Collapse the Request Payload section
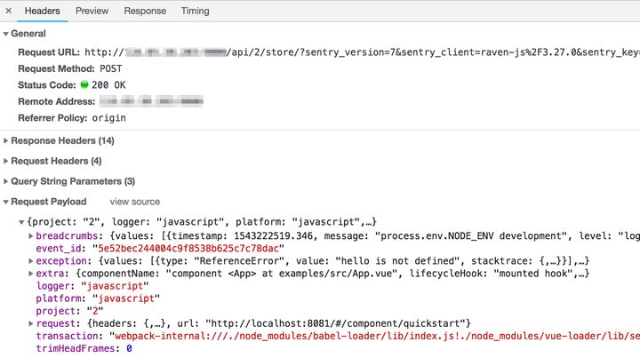640x358 pixels. (x=5, y=202)
